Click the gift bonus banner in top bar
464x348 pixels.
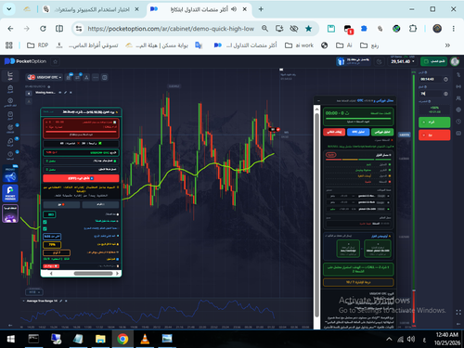(x=354, y=61)
